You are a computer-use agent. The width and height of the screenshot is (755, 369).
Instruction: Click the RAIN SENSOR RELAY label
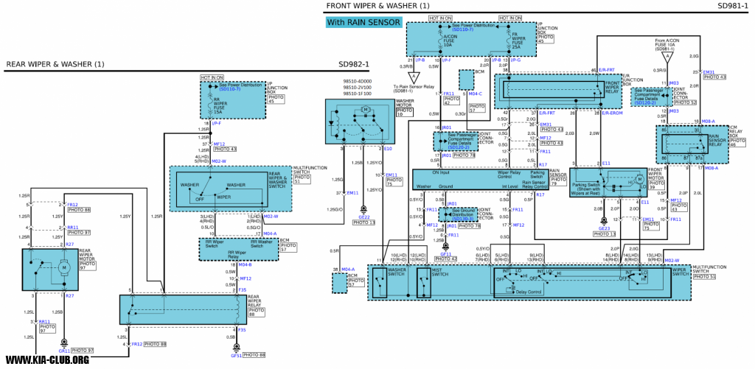point(717,139)
